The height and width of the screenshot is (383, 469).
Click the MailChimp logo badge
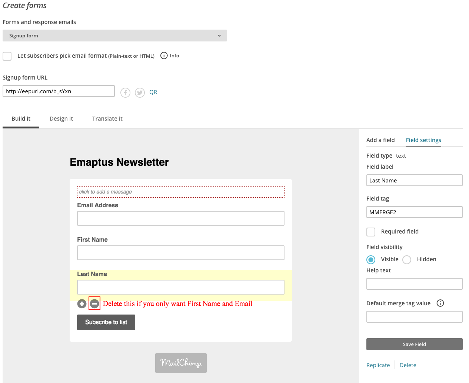pos(181,363)
